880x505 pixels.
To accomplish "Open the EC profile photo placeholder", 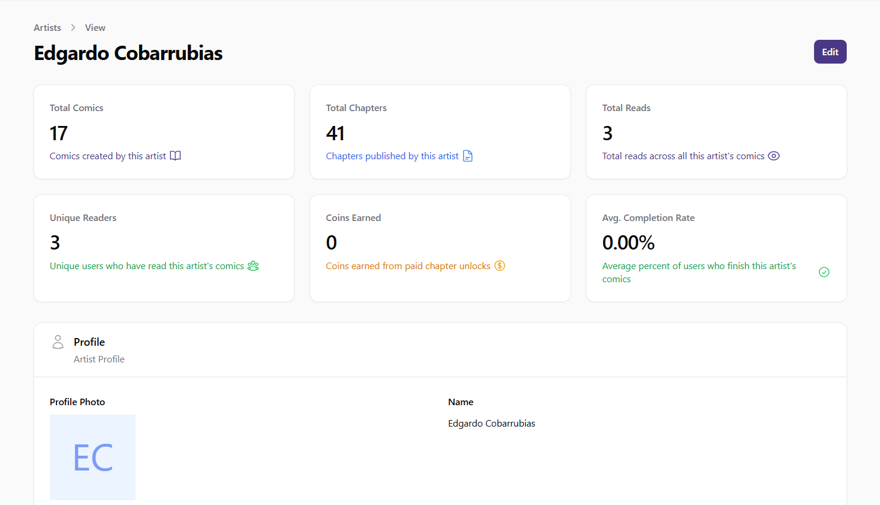I will 93,457.
